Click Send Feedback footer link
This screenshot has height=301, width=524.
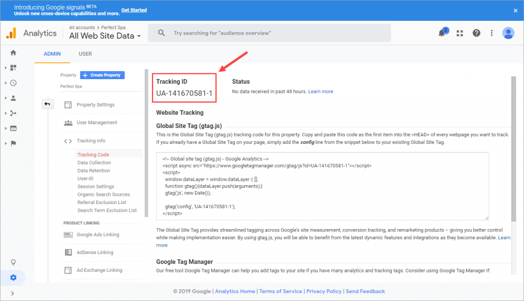pyautogui.click(x=365, y=291)
